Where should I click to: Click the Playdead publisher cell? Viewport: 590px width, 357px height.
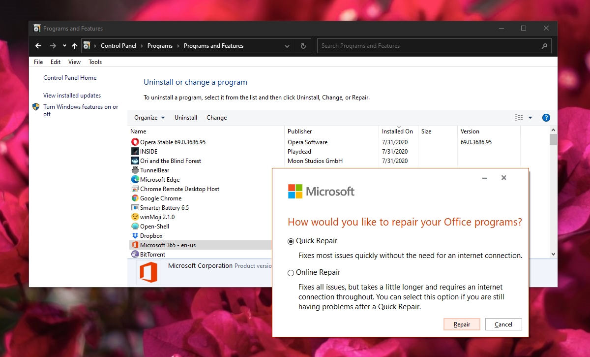click(299, 152)
